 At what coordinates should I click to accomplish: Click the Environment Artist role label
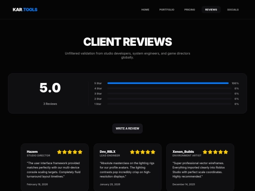coord(187,156)
